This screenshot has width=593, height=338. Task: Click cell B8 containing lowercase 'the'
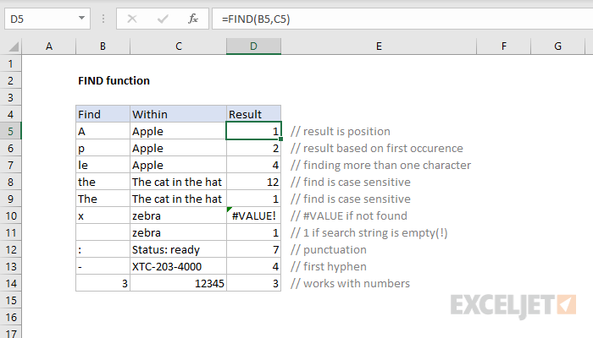(x=103, y=182)
